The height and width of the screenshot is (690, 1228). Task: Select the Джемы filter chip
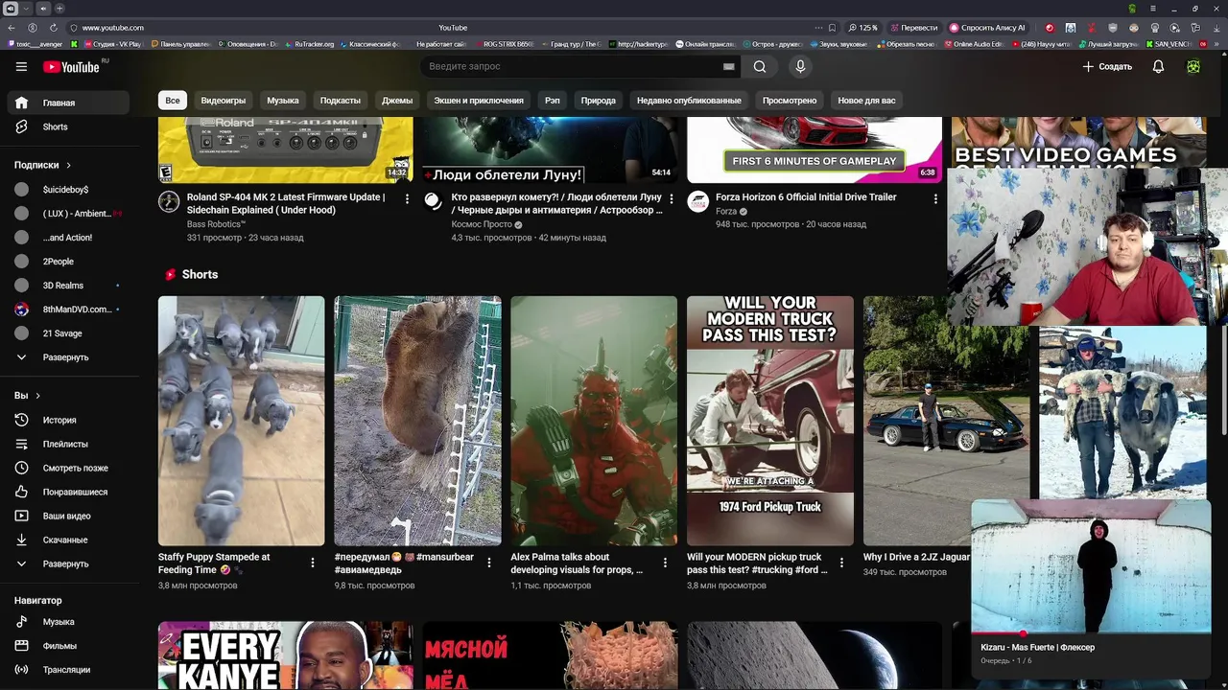point(397,101)
